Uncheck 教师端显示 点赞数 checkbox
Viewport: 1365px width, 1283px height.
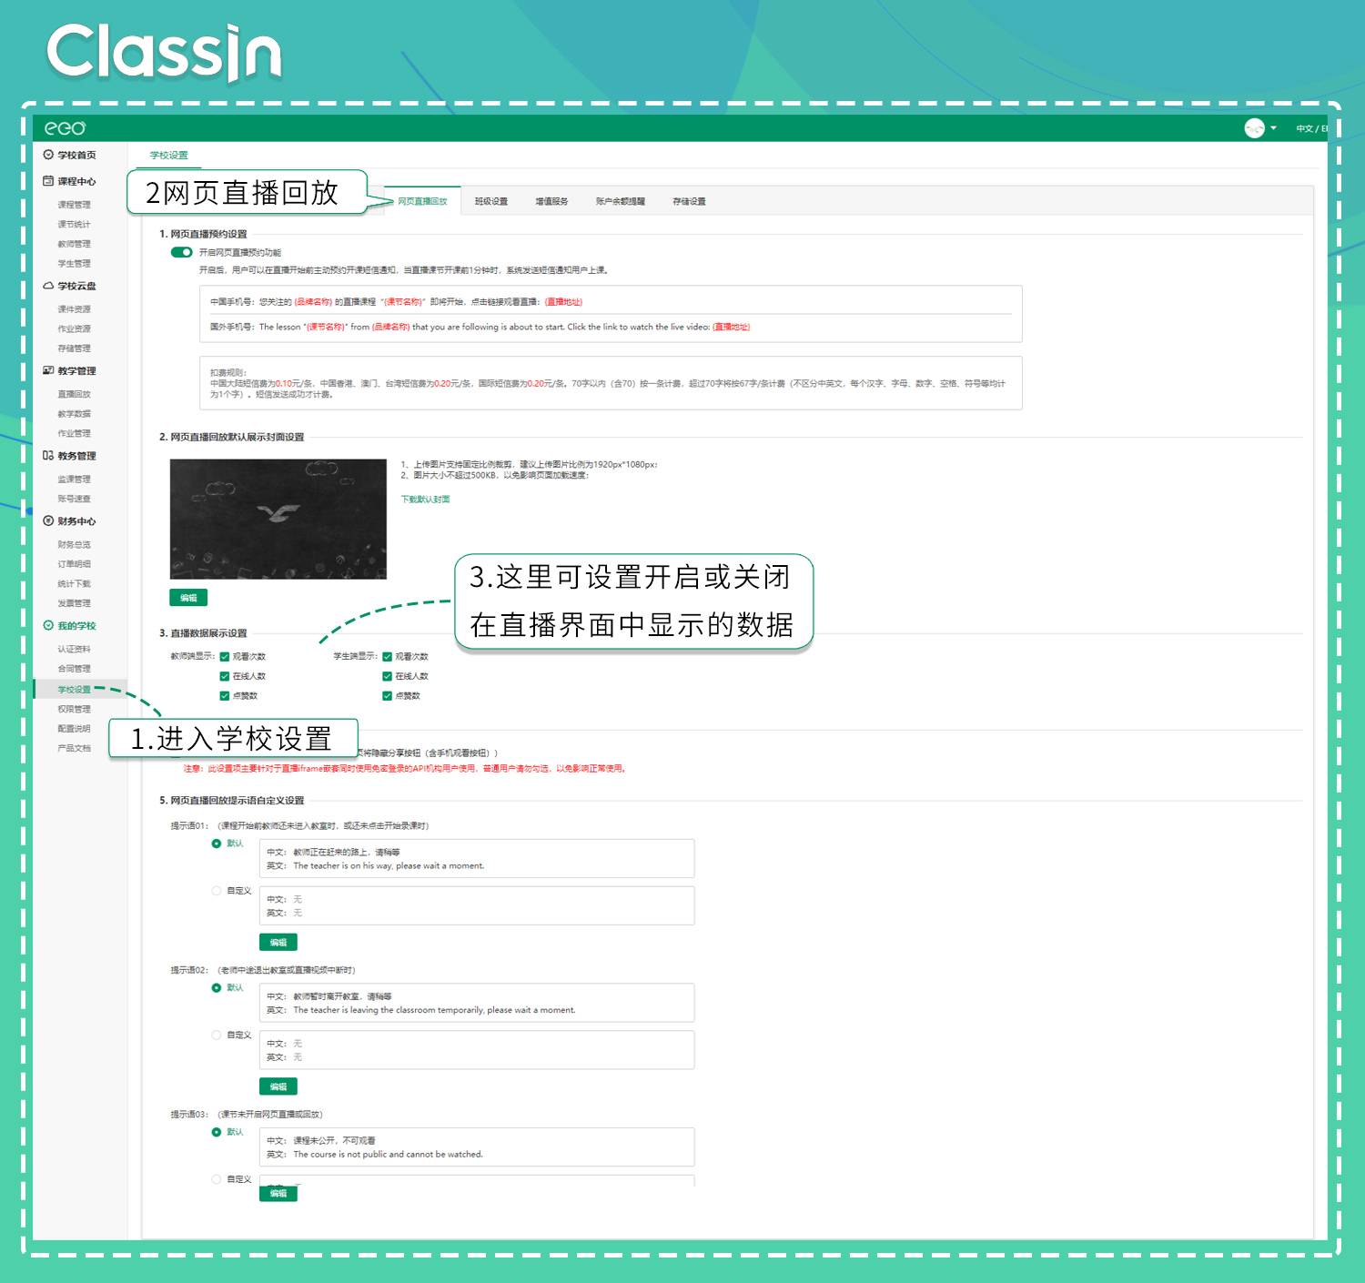point(224,696)
